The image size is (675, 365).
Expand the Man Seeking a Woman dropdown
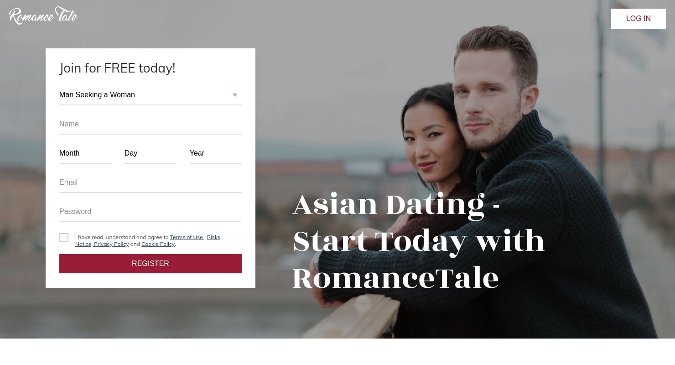coord(151,95)
